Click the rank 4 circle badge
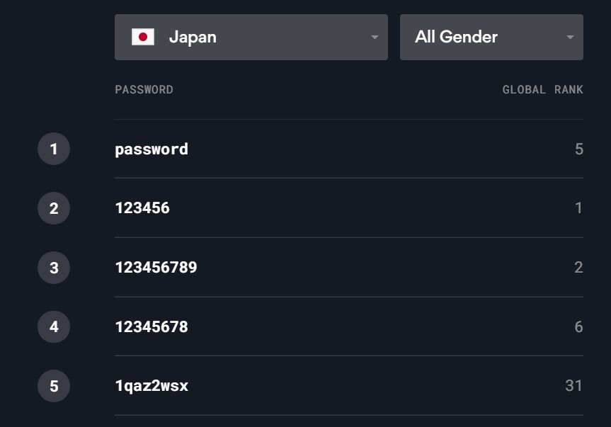The width and height of the screenshot is (611, 427). (54, 327)
